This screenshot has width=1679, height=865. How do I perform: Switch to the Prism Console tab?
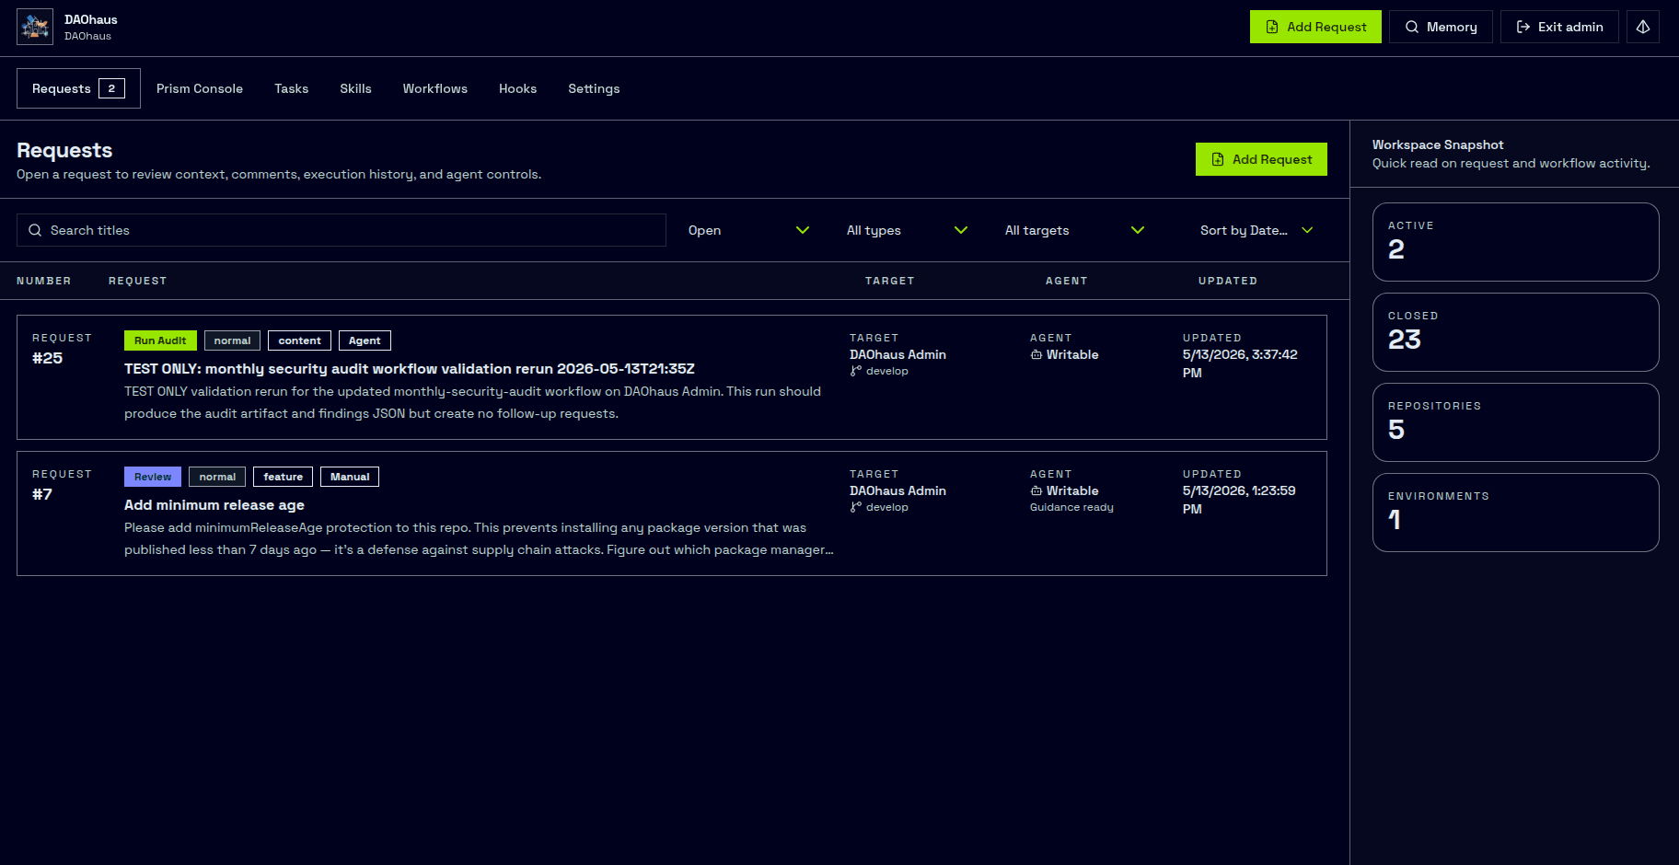(x=200, y=88)
